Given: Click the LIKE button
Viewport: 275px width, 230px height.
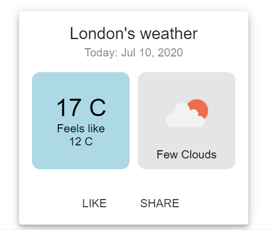Looking at the screenshot, I should click(94, 203).
